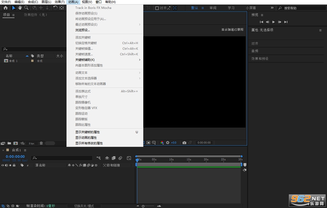
Task: Click the composition marker bin icon
Action: (245, 165)
